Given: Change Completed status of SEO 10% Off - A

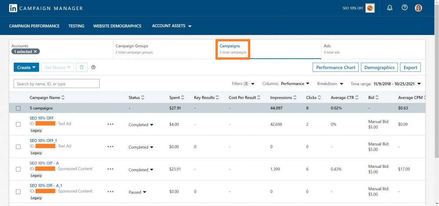Looking at the screenshot, I should tap(141, 170).
